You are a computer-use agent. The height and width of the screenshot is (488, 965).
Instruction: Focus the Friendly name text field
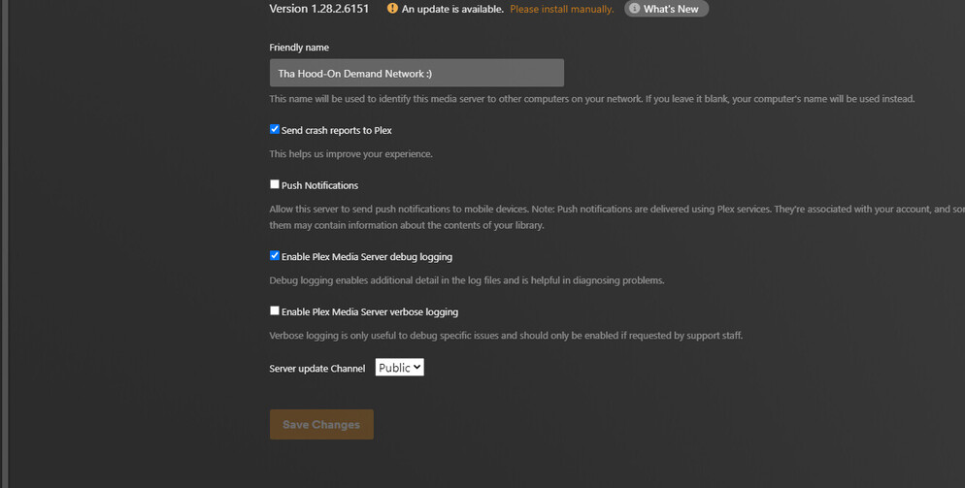click(x=416, y=73)
